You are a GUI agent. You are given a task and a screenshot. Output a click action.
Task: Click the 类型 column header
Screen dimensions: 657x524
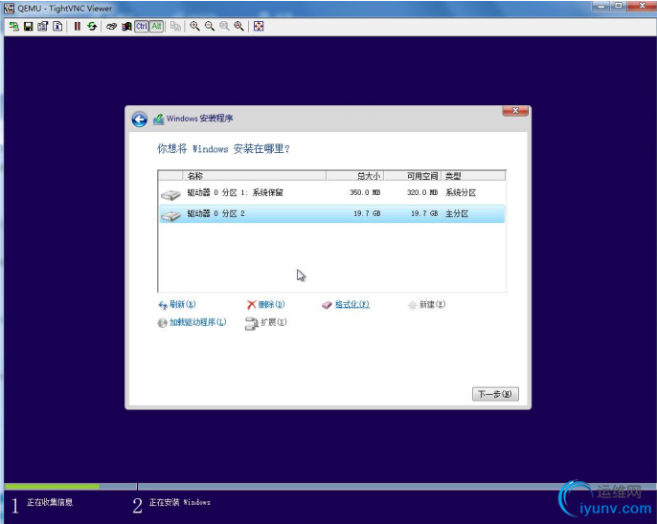[473, 176]
